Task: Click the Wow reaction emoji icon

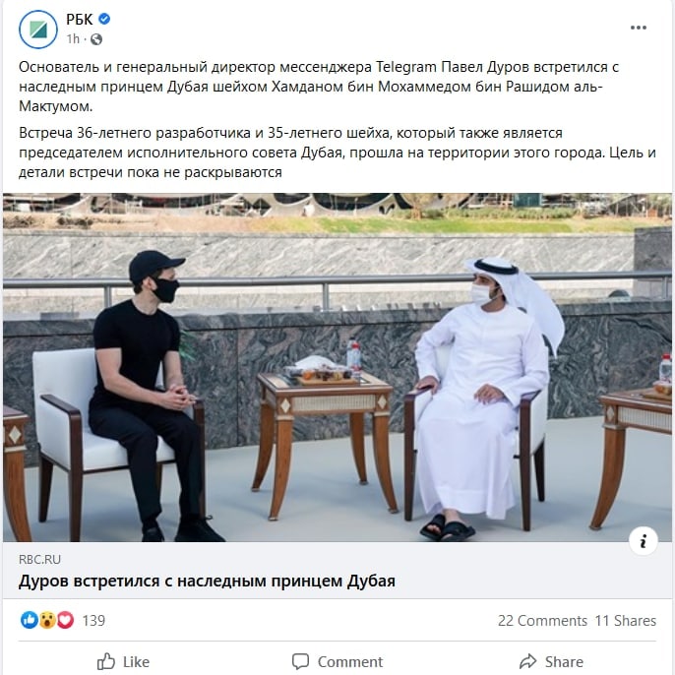Action: coord(47,620)
